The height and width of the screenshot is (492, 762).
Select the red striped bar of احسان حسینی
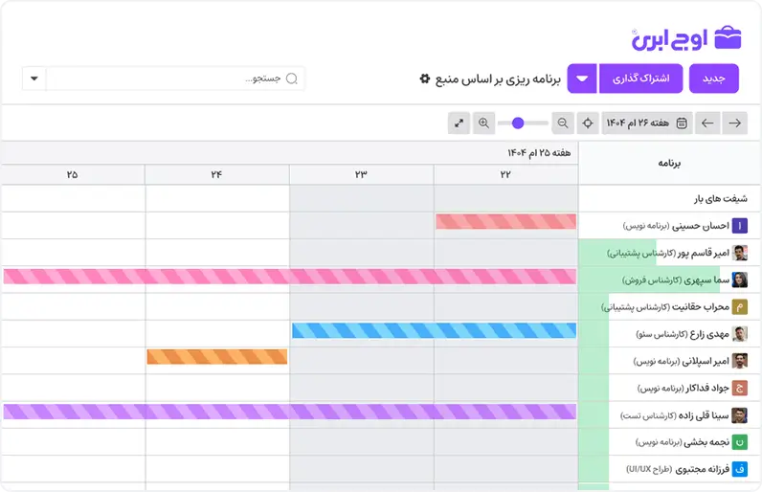(505, 221)
